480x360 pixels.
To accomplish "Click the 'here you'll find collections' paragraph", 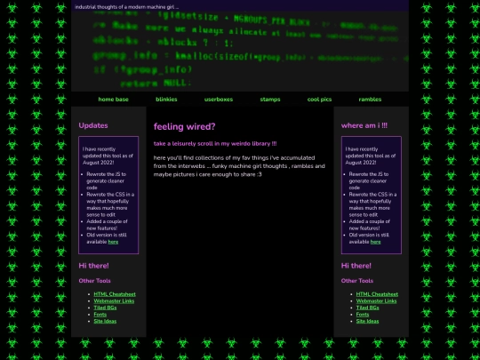I will pos(239,166).
